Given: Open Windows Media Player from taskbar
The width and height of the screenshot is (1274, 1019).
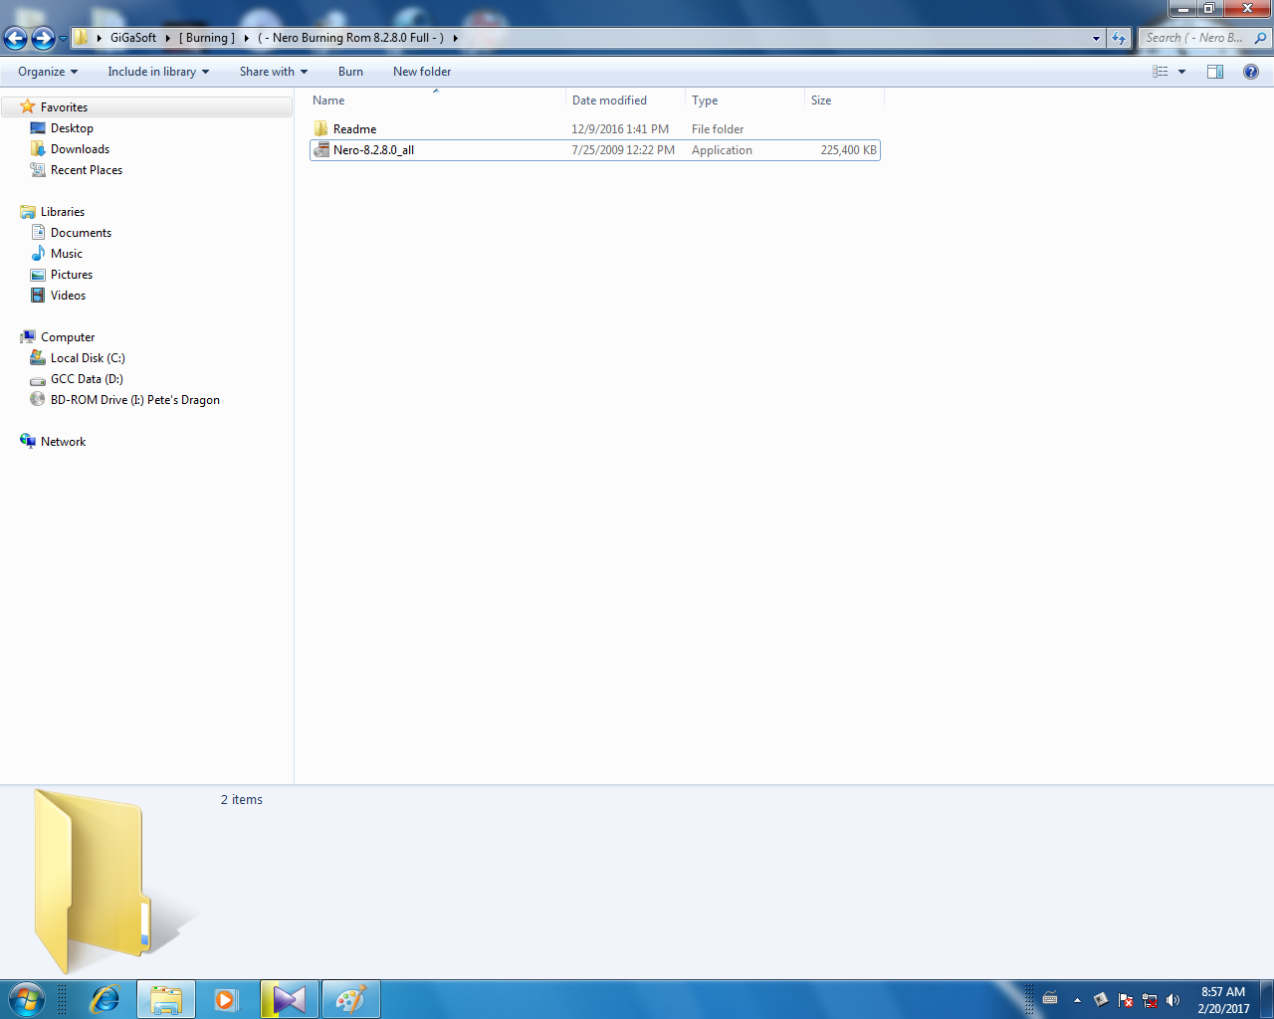Looking at the screenshot, I should click(226, 999).
